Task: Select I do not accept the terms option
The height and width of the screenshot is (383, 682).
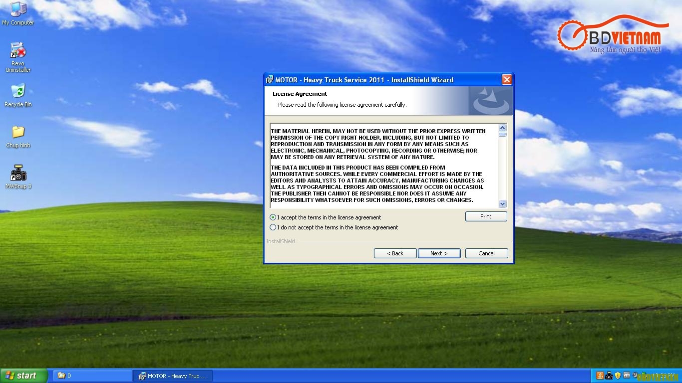Action: (x=334, y=227)
